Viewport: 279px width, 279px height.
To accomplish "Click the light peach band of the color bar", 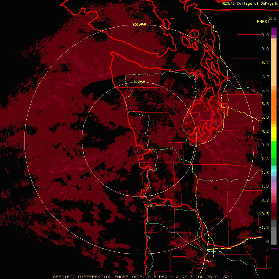I will [274, 64].
